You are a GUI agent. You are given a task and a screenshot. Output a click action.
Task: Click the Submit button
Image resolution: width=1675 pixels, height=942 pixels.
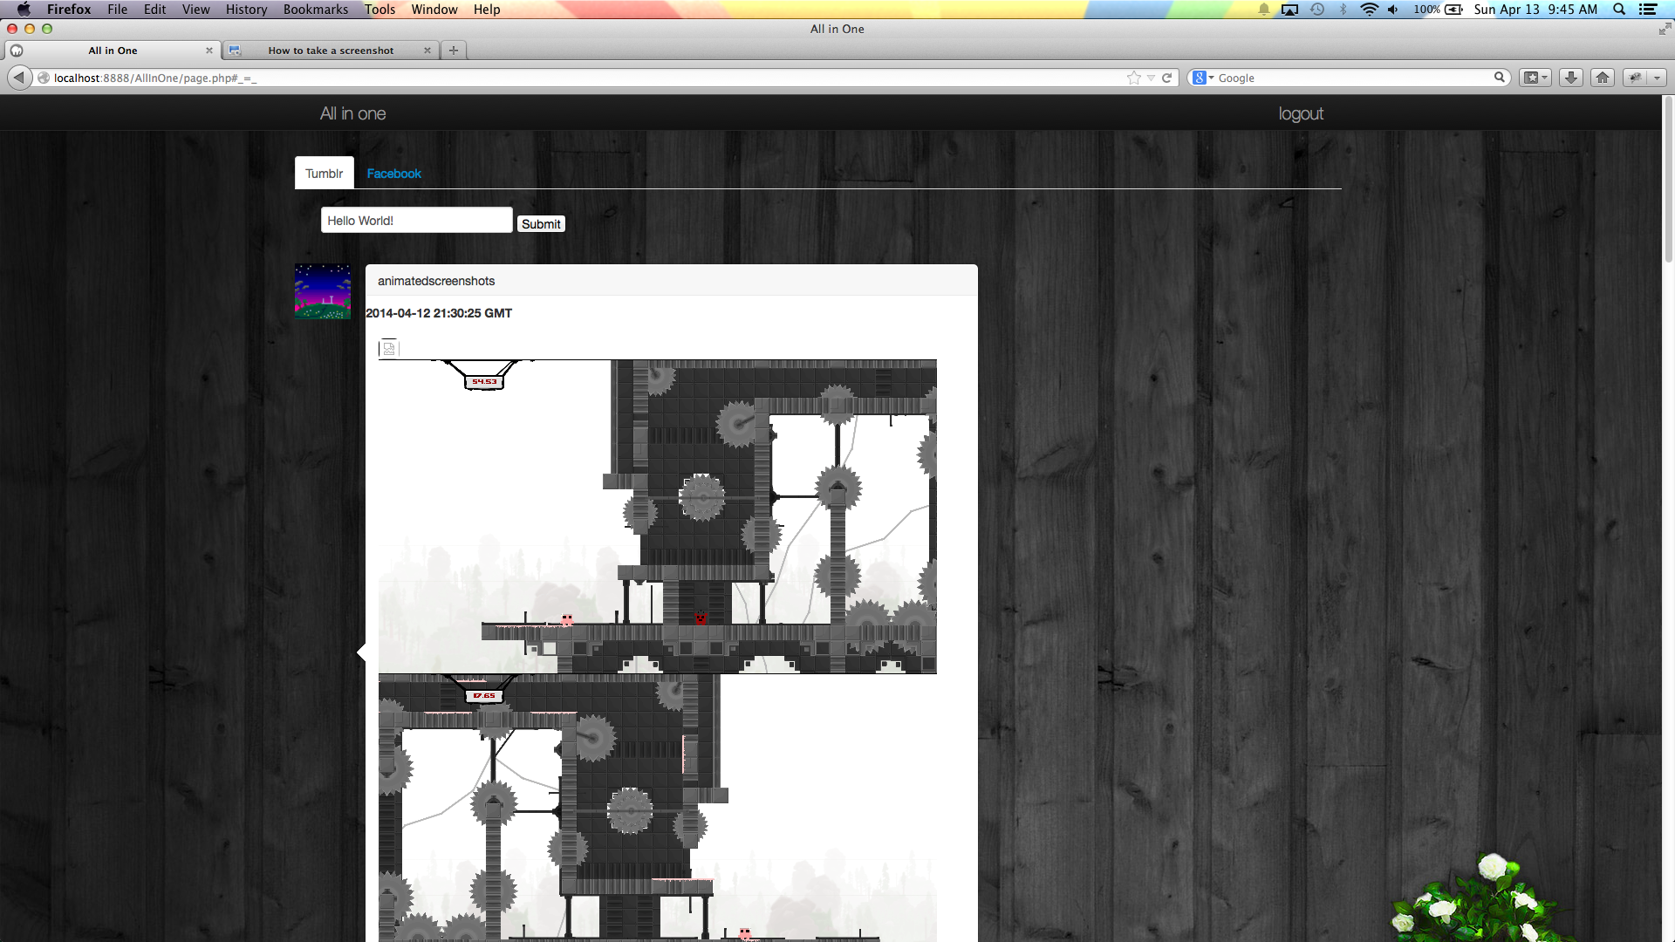click(541, 224)
